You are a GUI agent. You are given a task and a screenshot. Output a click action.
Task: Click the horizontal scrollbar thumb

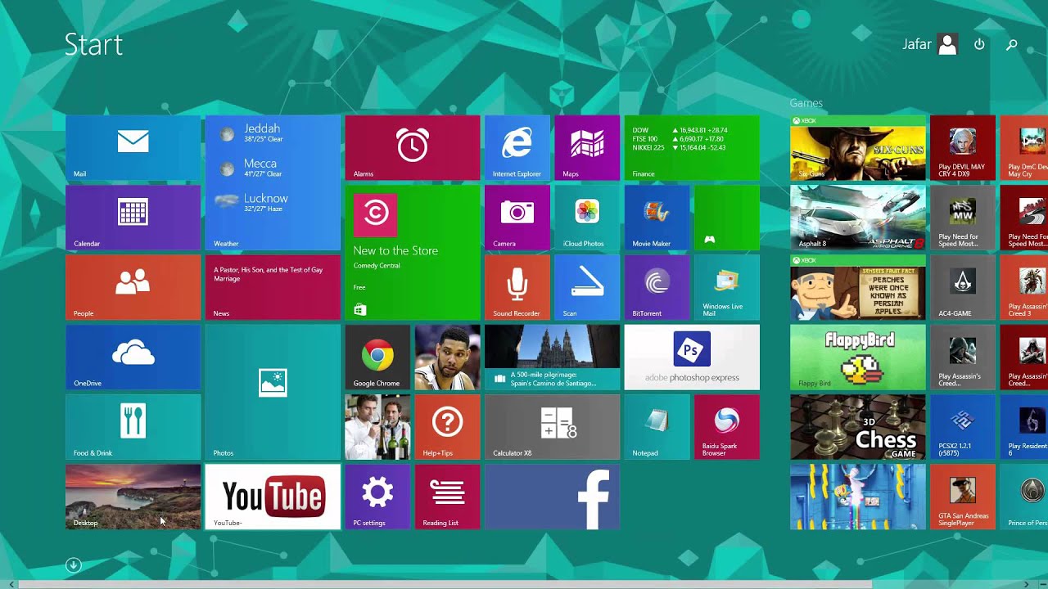(x=445, y=584)
